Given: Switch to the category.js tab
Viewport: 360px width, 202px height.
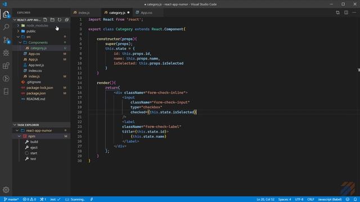Looking at the screenshot, I should 116,12.
